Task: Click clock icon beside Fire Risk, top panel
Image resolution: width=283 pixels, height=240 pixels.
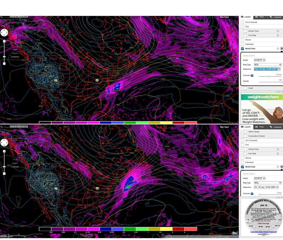Action: [278, 36]
